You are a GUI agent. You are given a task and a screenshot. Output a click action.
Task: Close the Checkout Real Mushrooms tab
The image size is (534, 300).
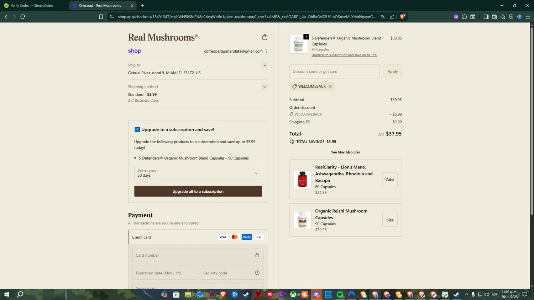click(x=132, y=6)
